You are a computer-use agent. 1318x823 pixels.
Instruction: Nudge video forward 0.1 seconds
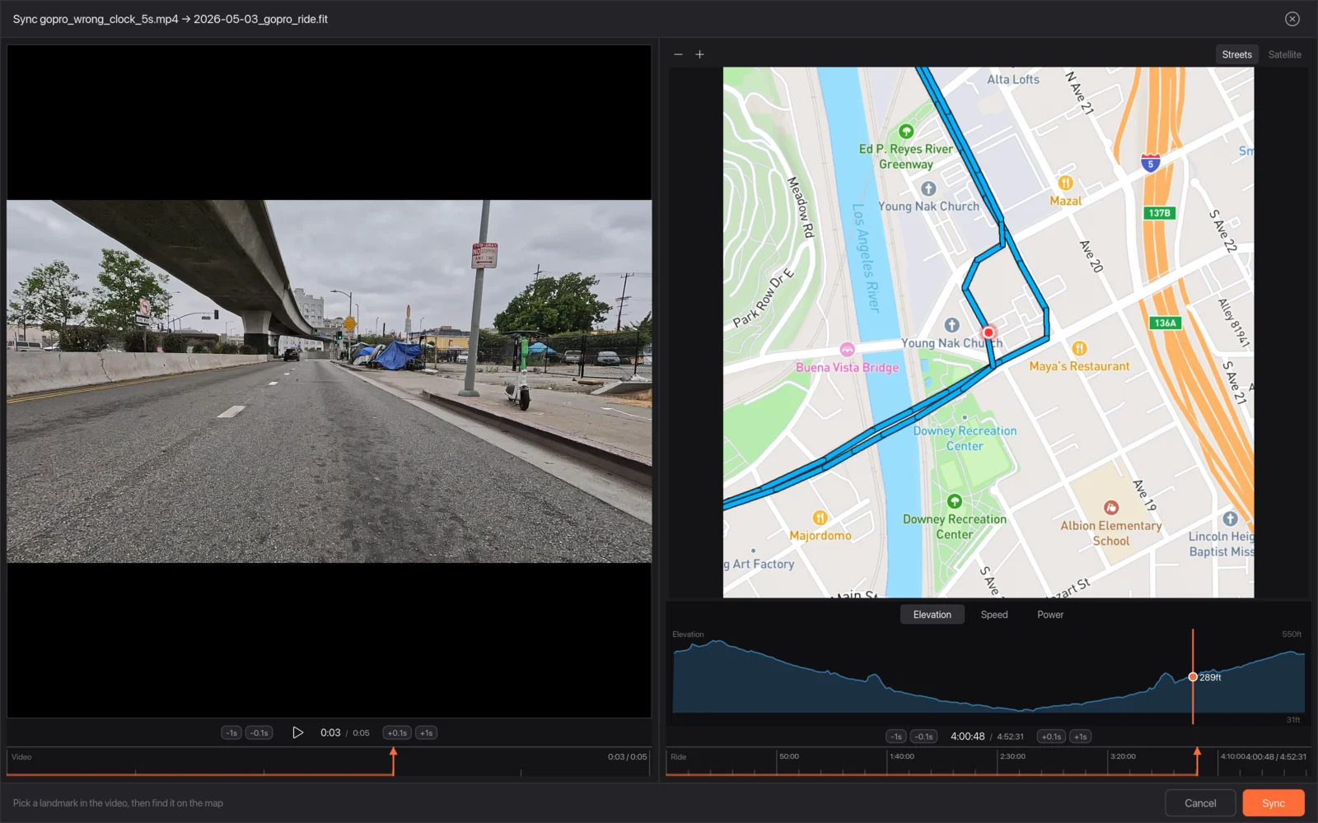pyautogui.click(x=397, y=732)
